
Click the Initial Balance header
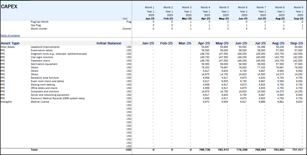point(109,43)
